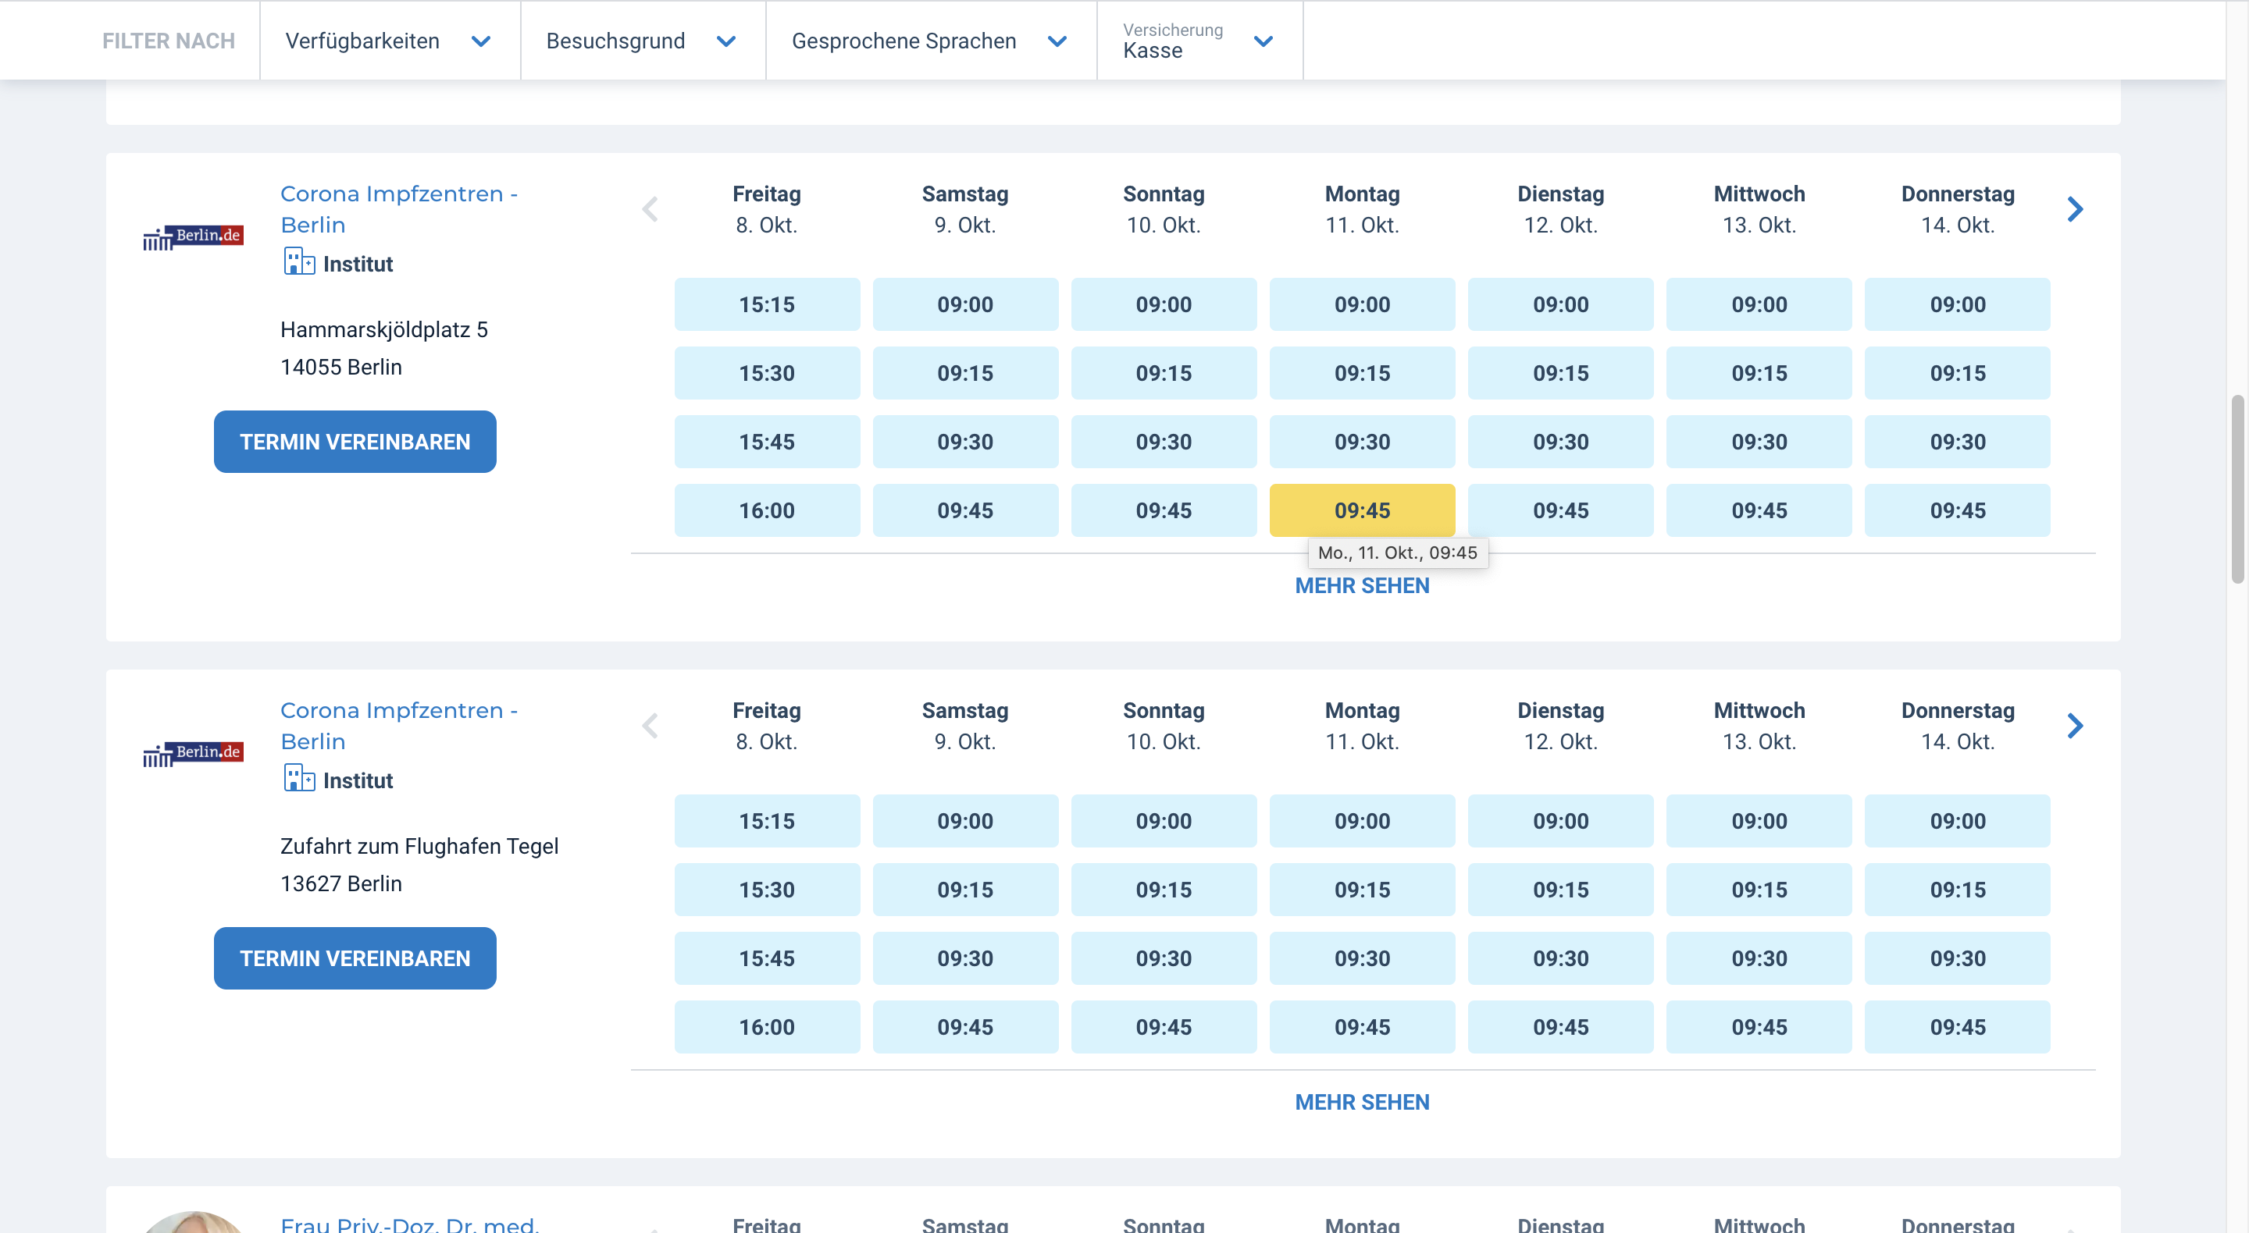This screenshot has width=2249, height=1233.
Task: Pick Sonntag 09:30 slot at Hammarskjöldplatz
Action: click(1164, 442)
